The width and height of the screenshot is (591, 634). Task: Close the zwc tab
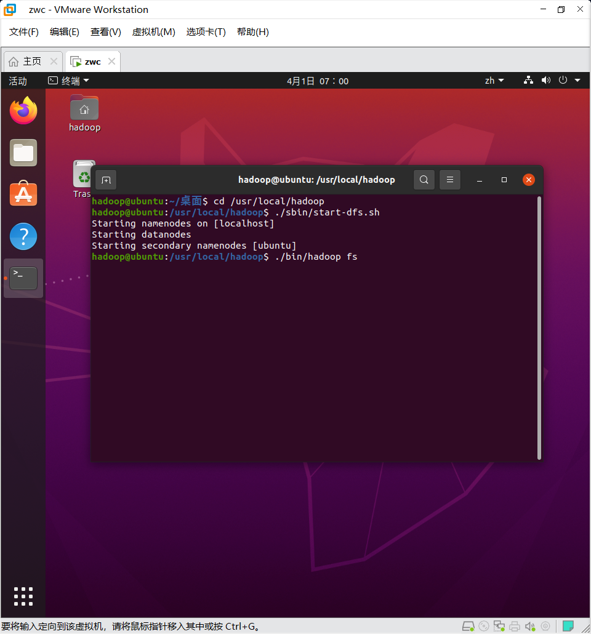[x=111, y=61]
